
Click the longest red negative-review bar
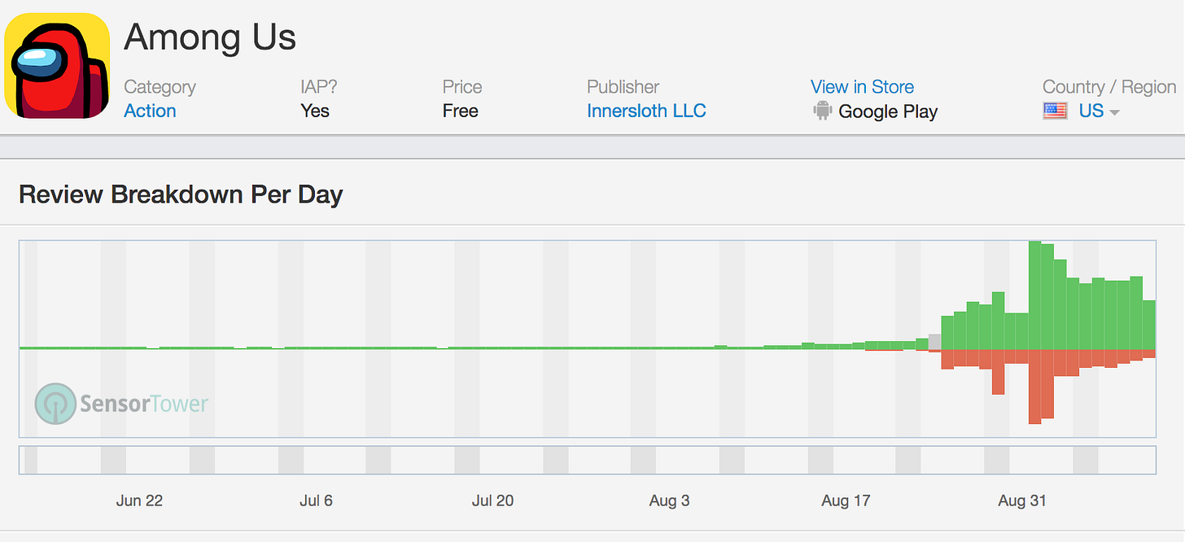click(x=1035, y=386)
